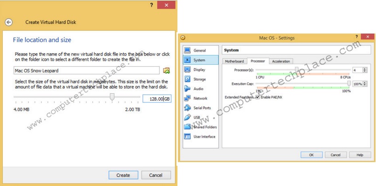The image size is (376, 186).
Task: Click the USB plug icon in Settings sidebar
Action: [x=187, y=118]
